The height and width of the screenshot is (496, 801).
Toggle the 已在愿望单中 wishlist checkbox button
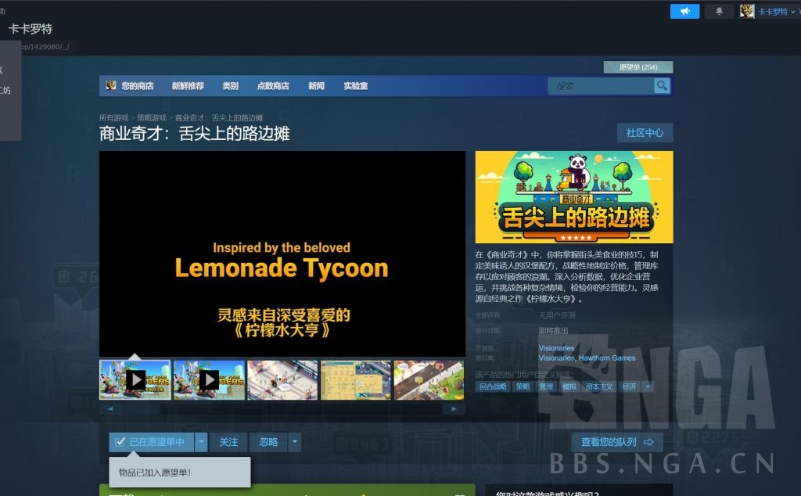point(151,442)
